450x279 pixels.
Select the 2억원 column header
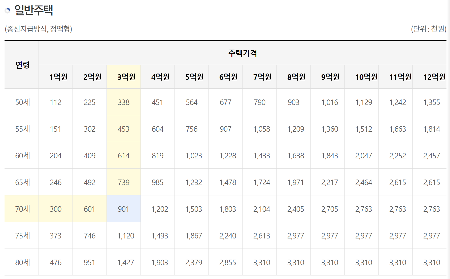[90, 77]
